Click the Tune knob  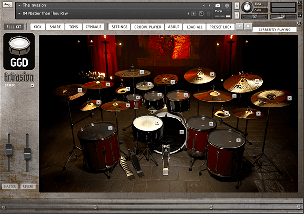click(247, 7)
